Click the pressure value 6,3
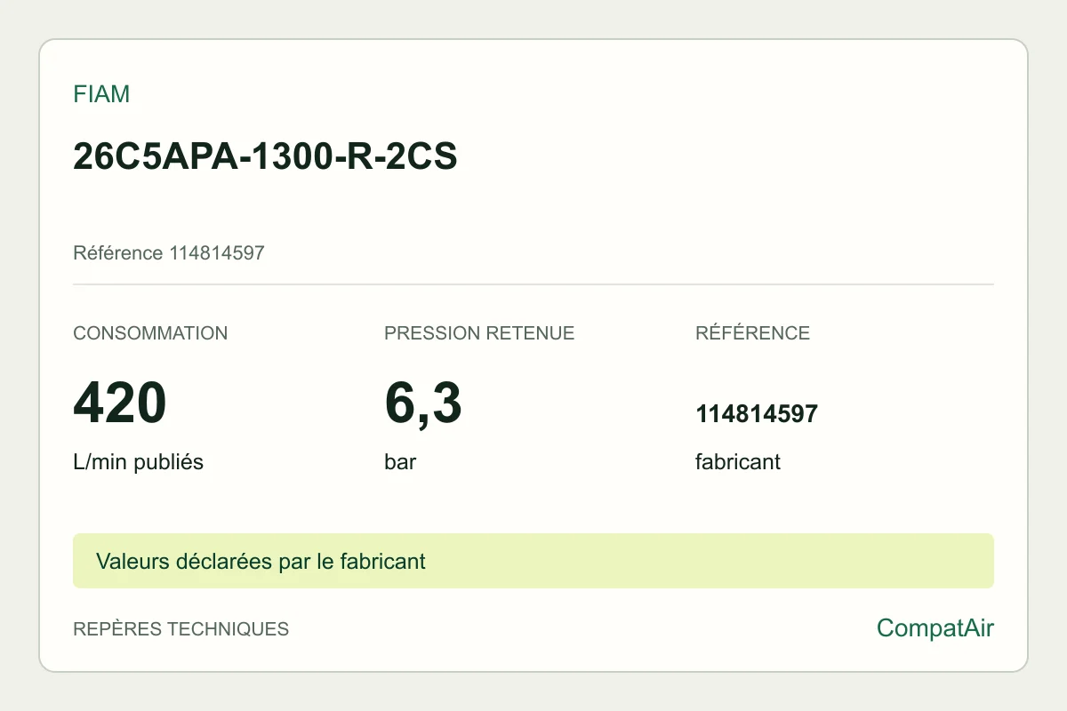1067x711 pixels. click(423, 403)
